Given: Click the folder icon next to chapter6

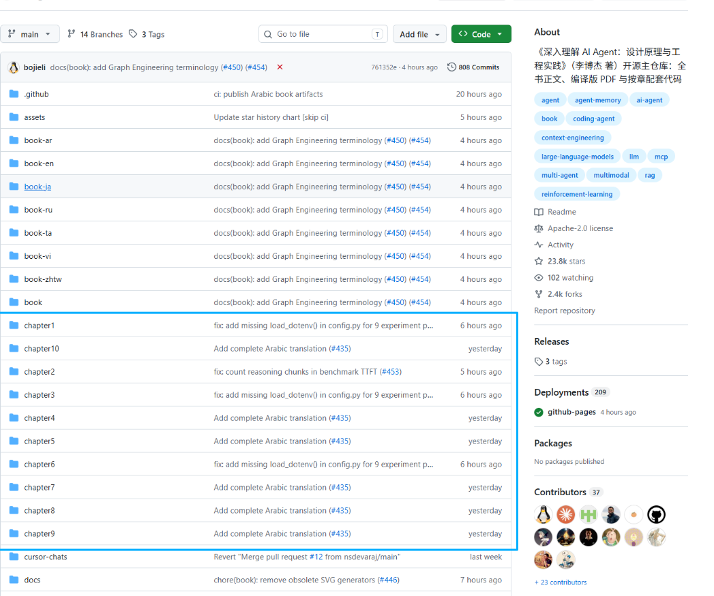Looking at the screenshot, I should click(14, 464).
